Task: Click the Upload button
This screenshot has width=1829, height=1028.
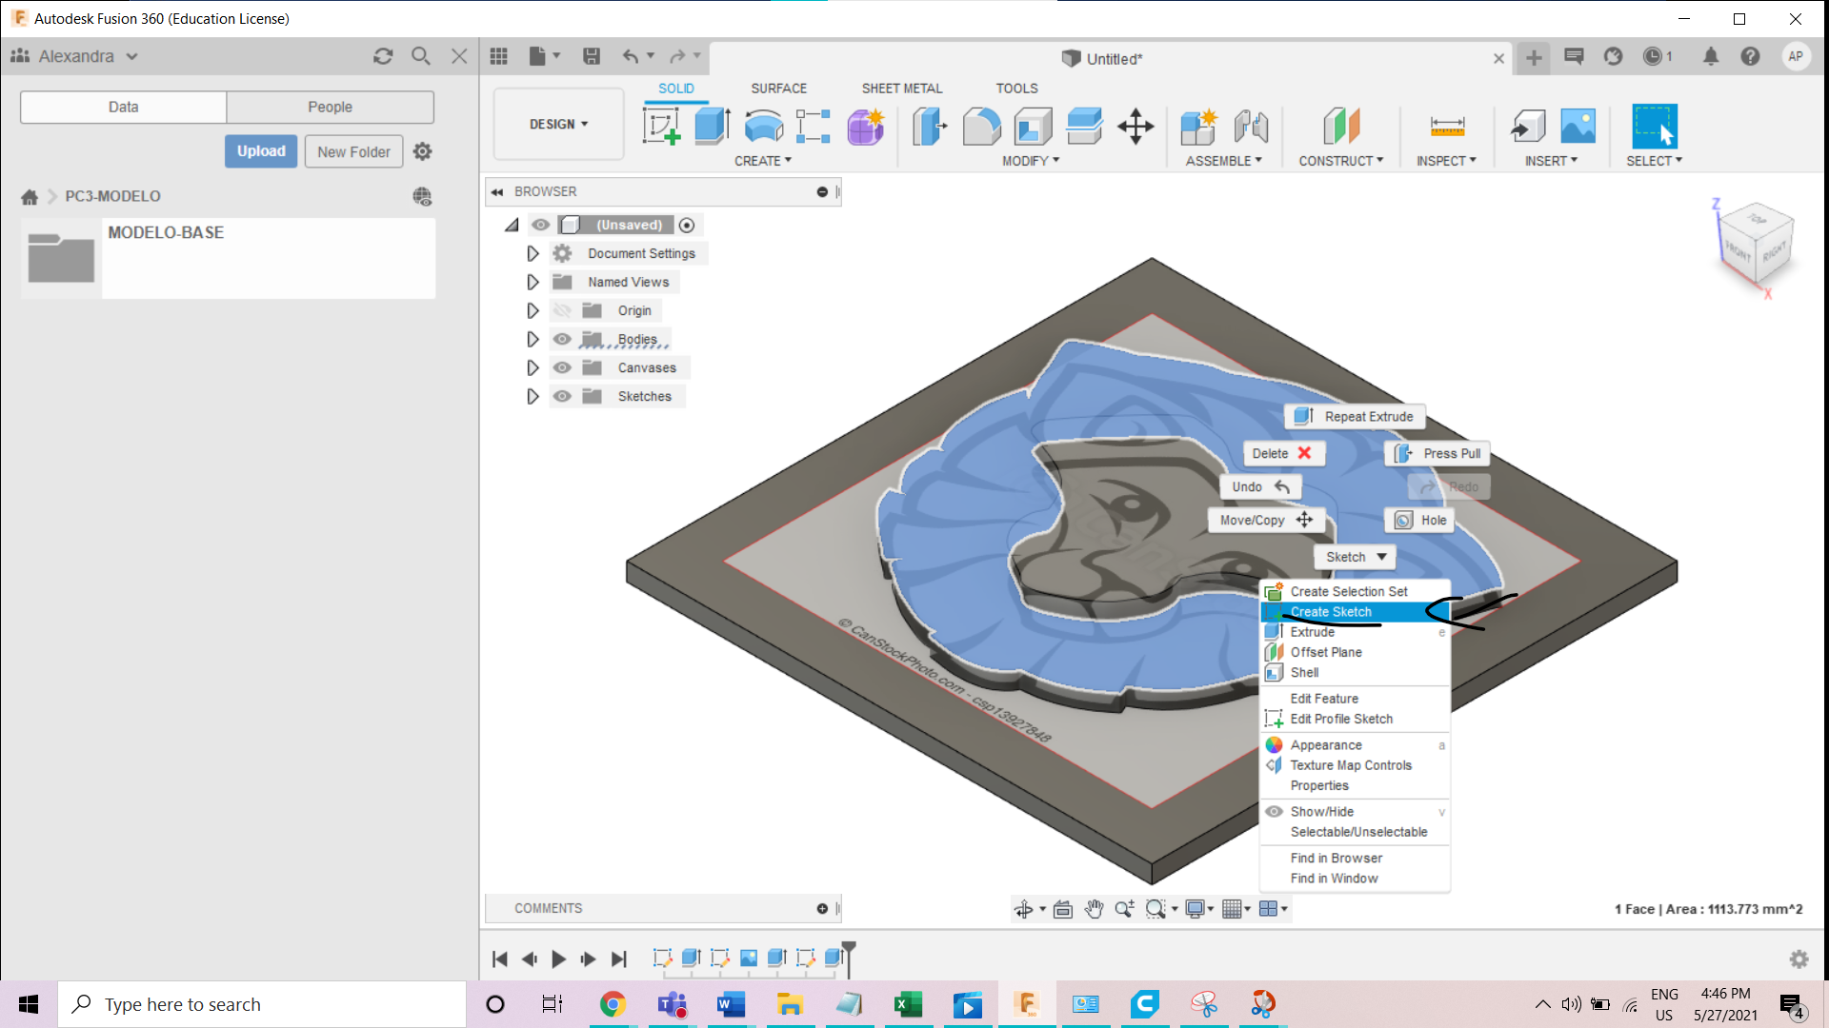Action: (x=261, y=151)
